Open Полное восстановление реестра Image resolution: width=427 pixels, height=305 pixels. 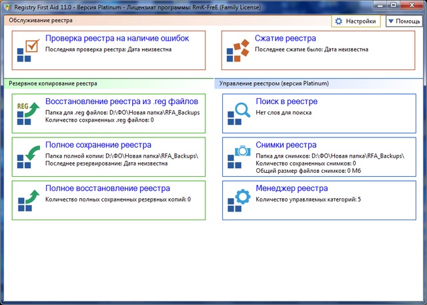pos(107,189)
